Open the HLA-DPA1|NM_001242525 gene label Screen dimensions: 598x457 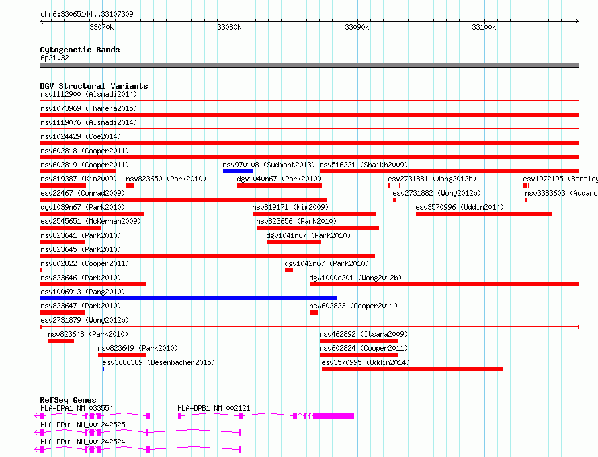[x=83, y=425]
